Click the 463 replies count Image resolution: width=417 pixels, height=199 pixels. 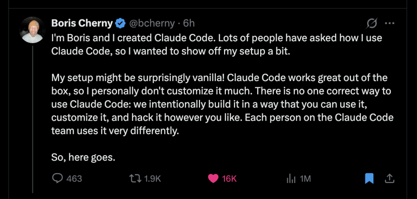point(74,179)
